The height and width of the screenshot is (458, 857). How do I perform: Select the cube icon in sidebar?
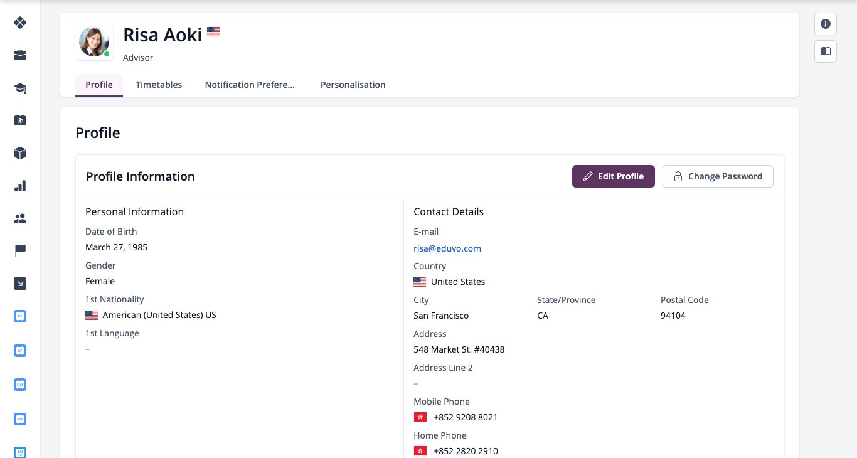point(20,153)
